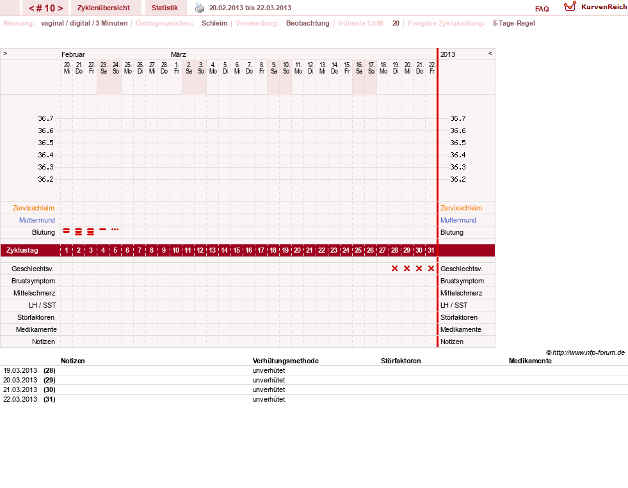Viewport: 628px width, 488px height.
Task: Click left Mittelschmerz row label
Action: (x=35, y=293)
